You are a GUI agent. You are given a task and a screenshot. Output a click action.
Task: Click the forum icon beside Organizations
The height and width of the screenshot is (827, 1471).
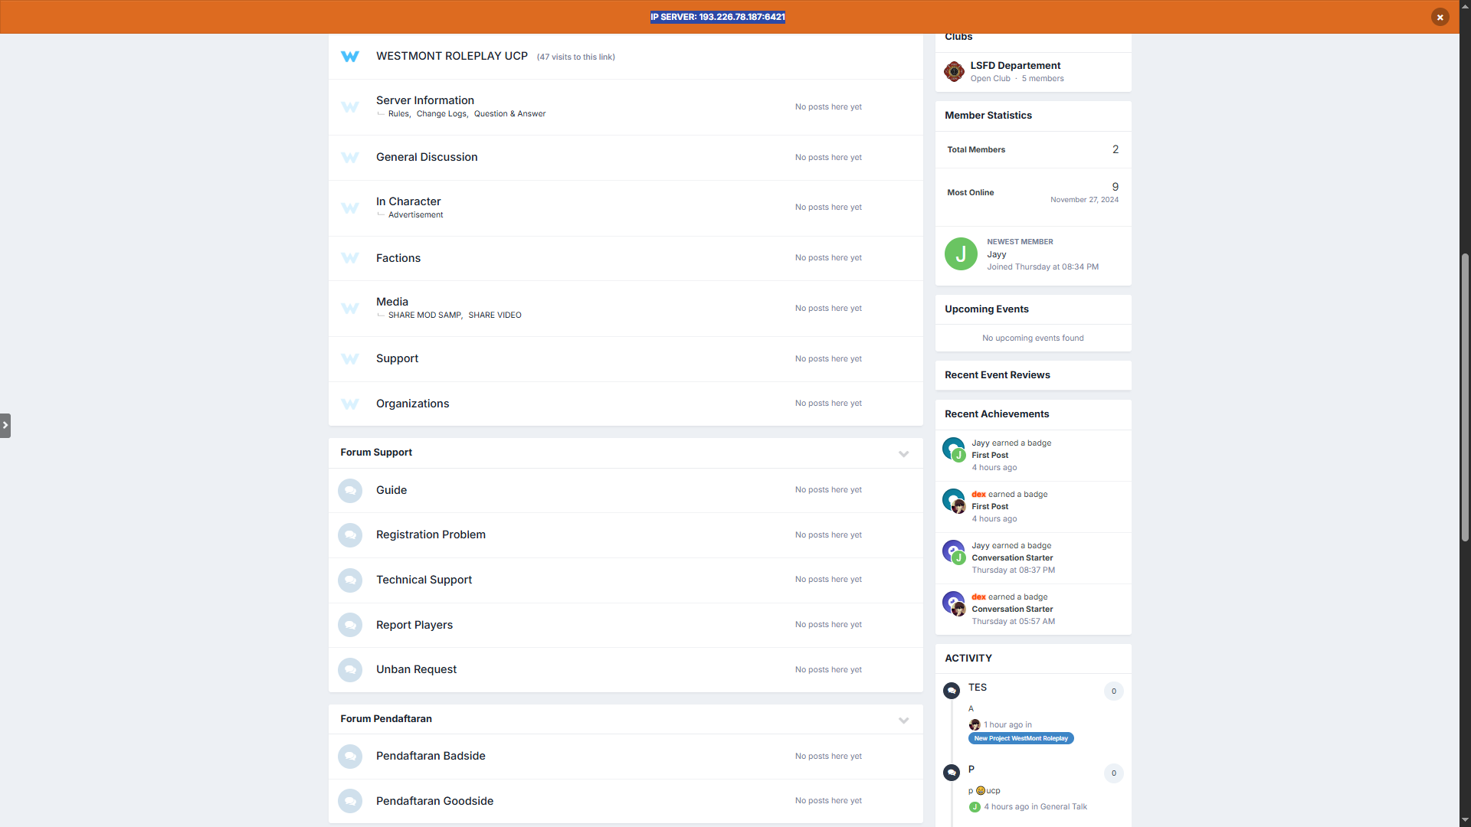(350, 404)
